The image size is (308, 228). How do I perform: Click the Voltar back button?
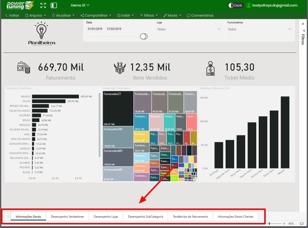12,15
